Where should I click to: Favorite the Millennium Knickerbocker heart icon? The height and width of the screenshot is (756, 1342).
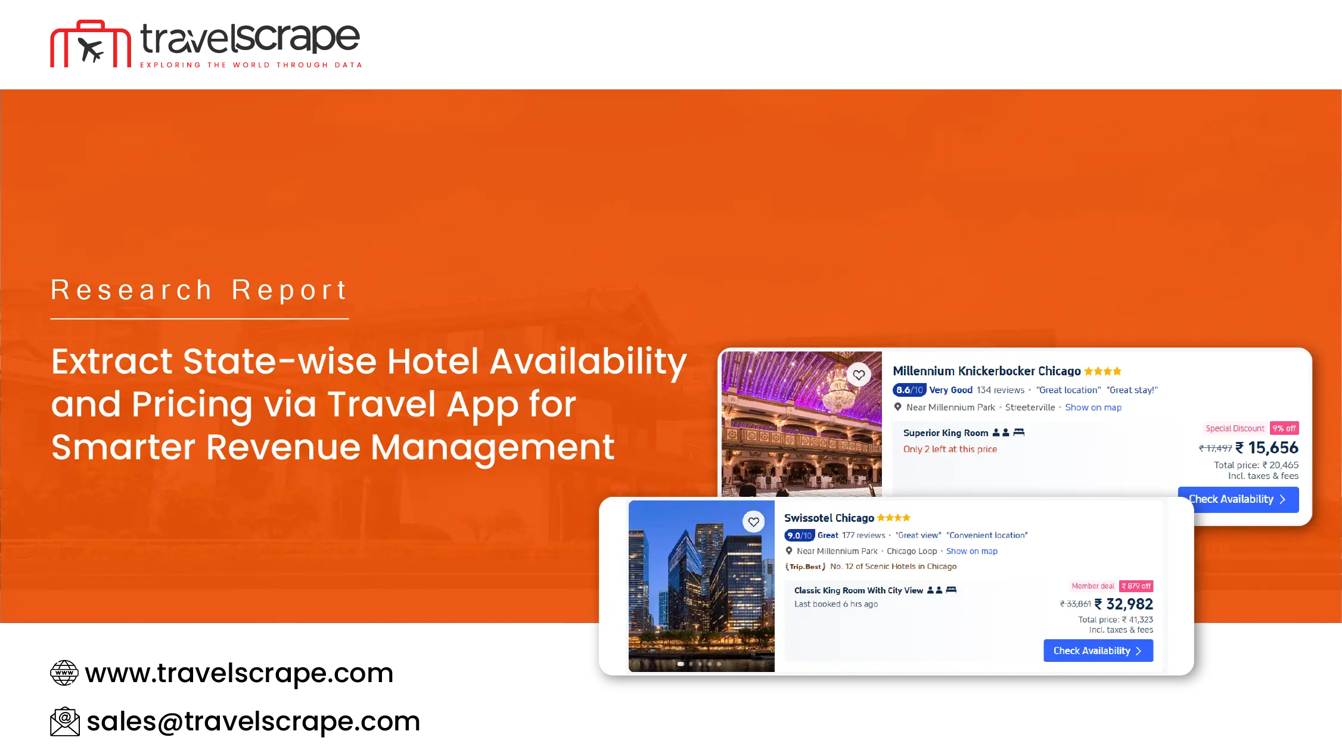859,375
